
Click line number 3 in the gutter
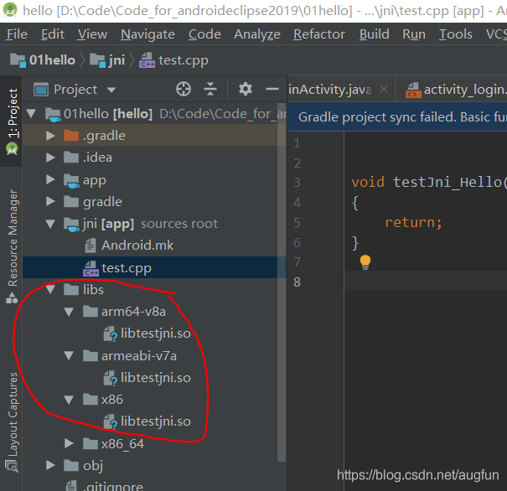297,183
